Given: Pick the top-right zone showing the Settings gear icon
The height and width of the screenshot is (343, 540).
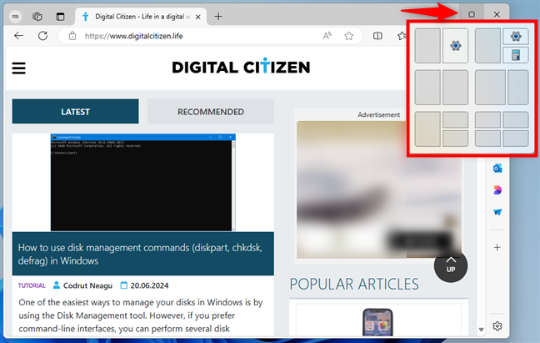Looking at the screenshot, I should point(516,36).
